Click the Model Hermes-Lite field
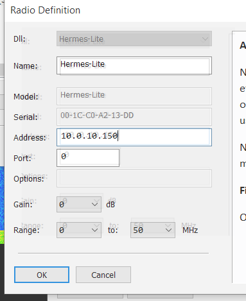Viewport: 246px width, 301px height. [x=134, y=96]
